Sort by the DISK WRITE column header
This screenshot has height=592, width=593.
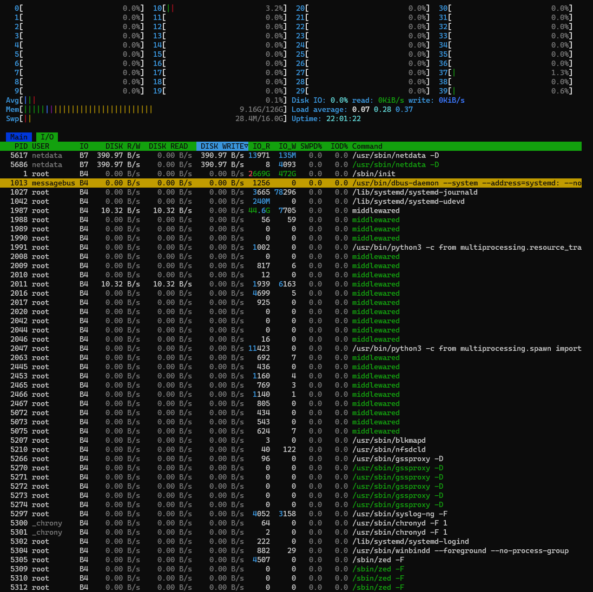222,146
